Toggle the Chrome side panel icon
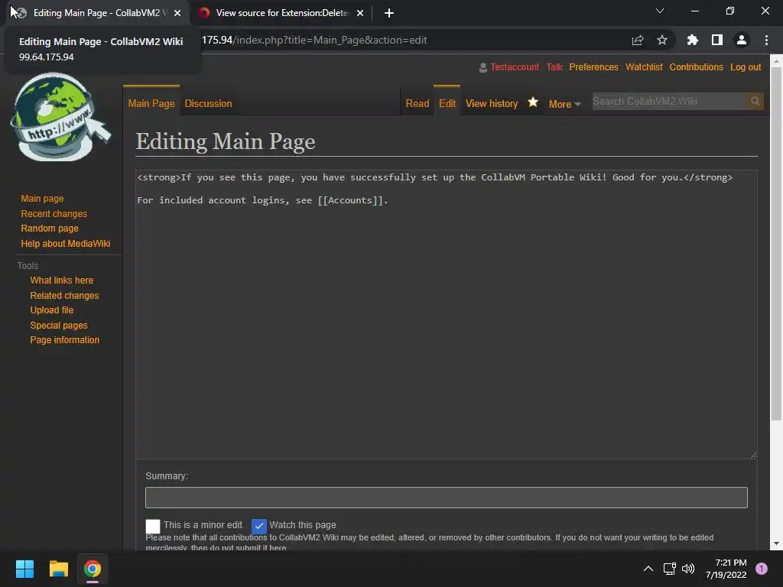The width and height of the screenshot is (783, 587). 717,41
